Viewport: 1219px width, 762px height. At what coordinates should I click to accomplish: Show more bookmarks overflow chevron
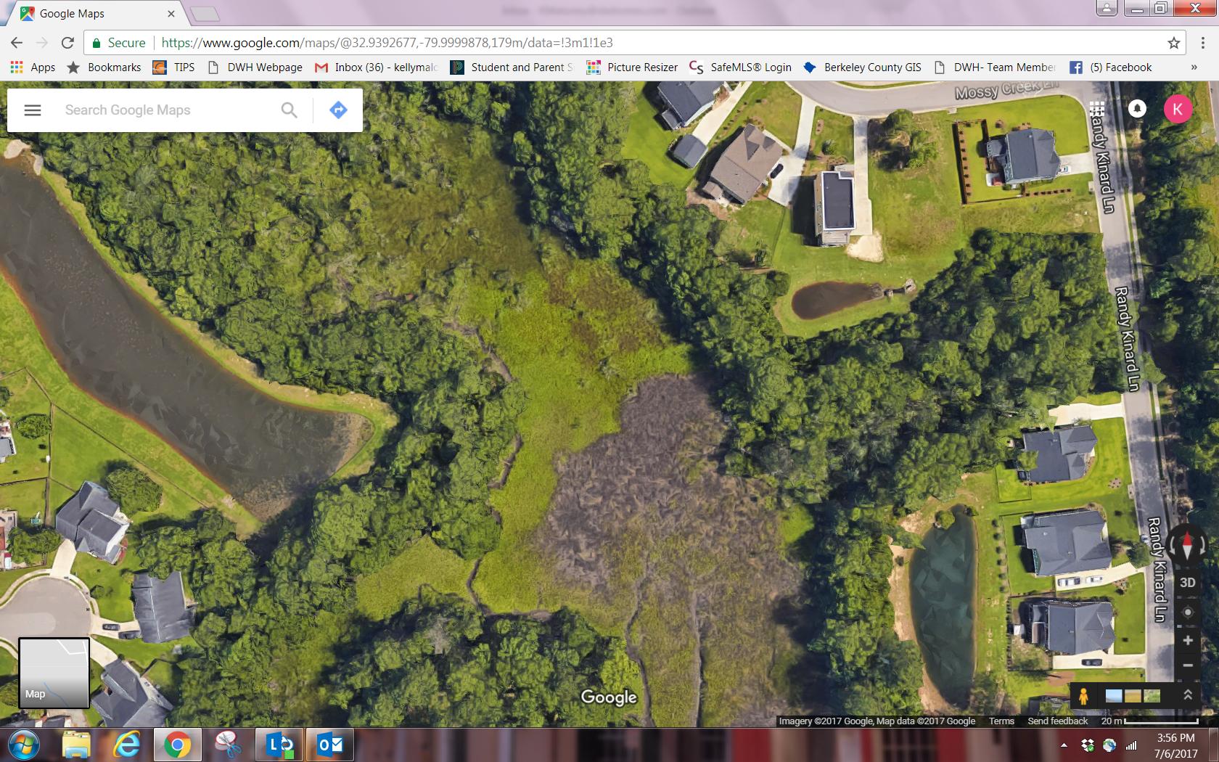[1194, 67]
